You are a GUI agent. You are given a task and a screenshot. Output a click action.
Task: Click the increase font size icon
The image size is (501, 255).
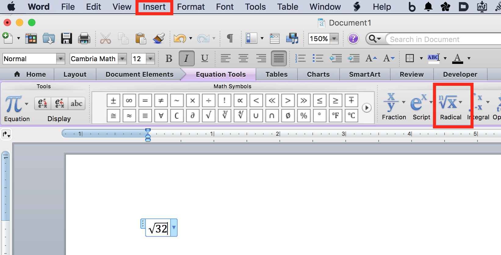(371, 58)
